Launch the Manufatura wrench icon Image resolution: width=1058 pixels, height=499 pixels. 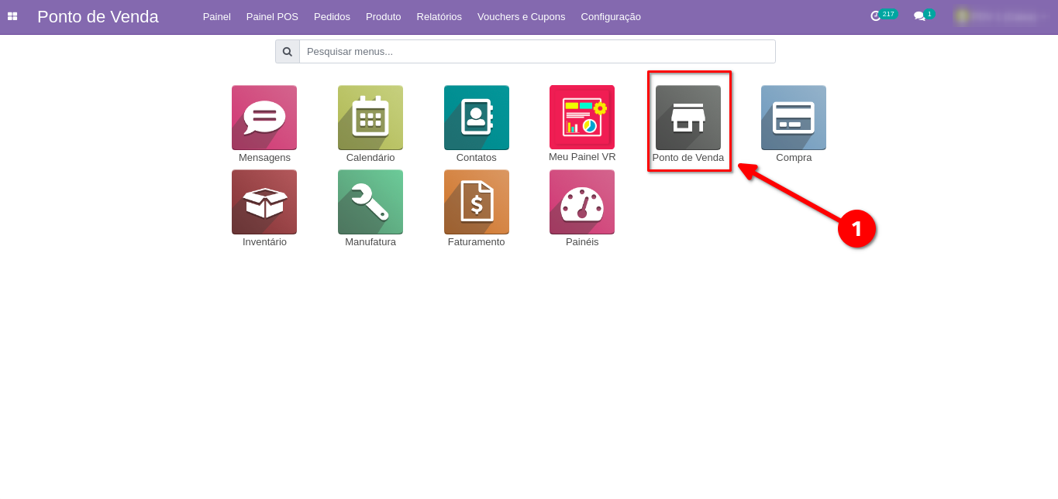point(370,202)
